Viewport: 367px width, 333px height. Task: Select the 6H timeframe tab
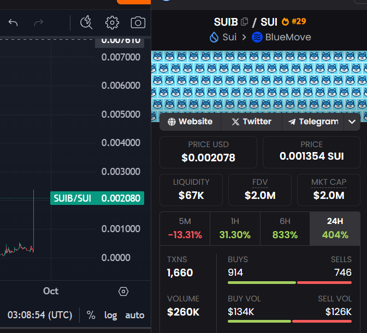285,228
